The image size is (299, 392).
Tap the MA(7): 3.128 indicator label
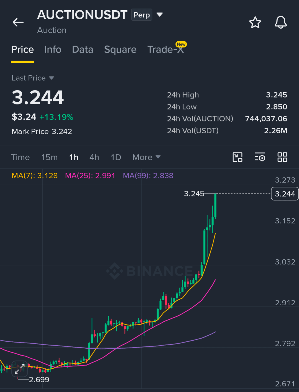[35, 176]
